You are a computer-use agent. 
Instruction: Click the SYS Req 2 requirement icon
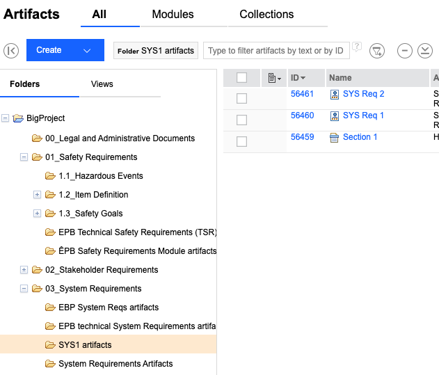pos(334,95)
